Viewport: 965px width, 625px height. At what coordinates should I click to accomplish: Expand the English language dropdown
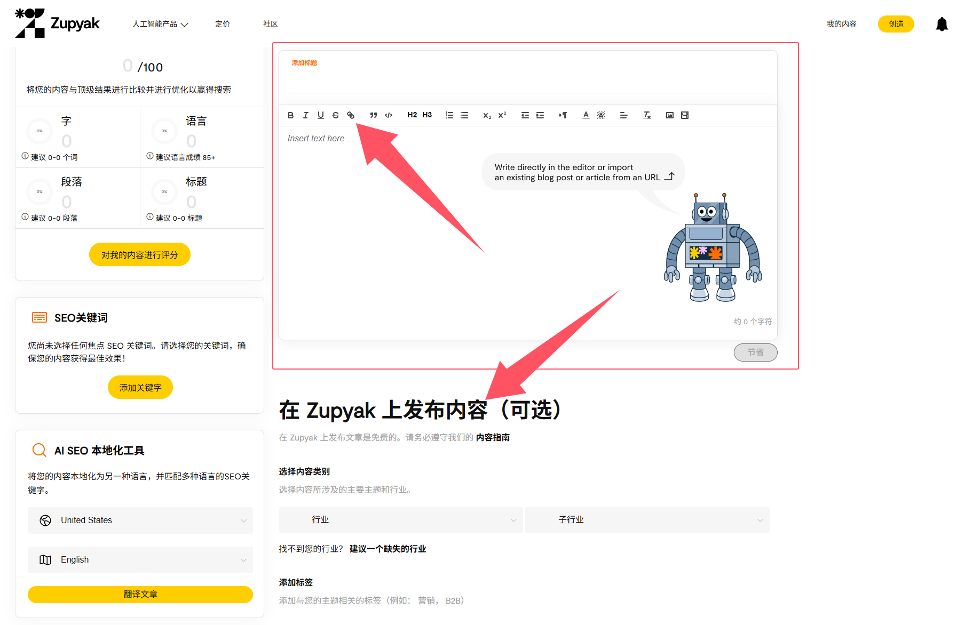[140, 560]
